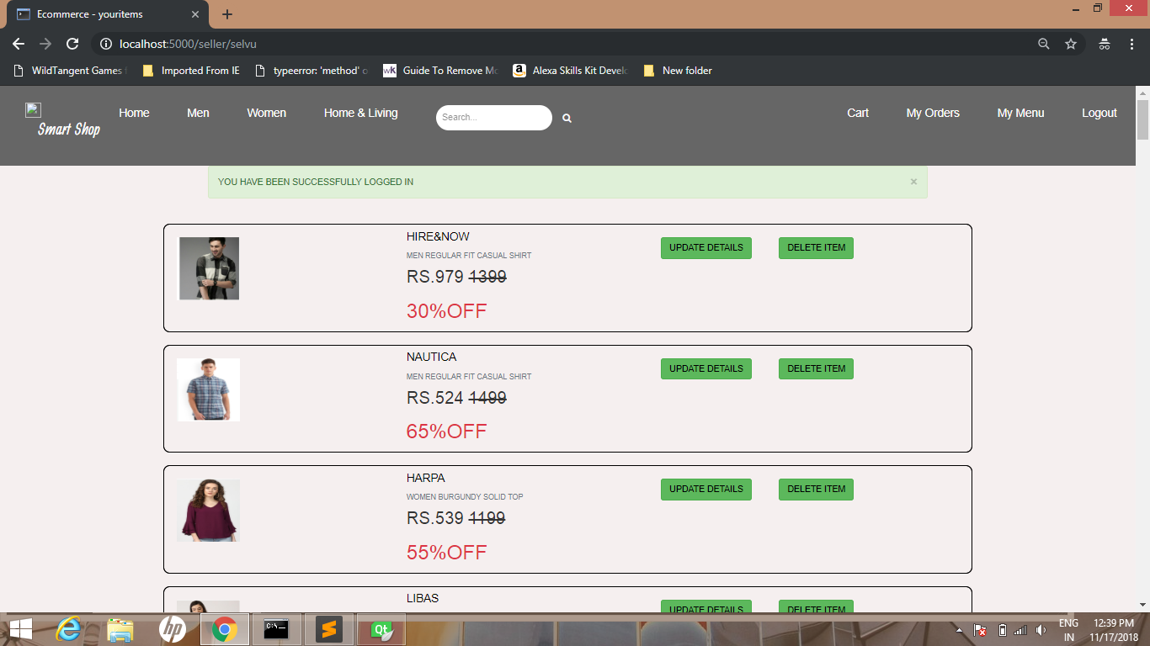
Task: Open the HP app in the taskbar
Action: point(172,629)
